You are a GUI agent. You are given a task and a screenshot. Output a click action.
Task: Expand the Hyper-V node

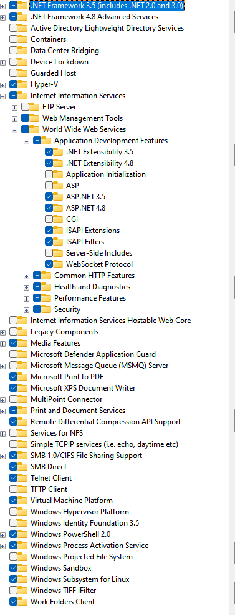click(3, 85)
